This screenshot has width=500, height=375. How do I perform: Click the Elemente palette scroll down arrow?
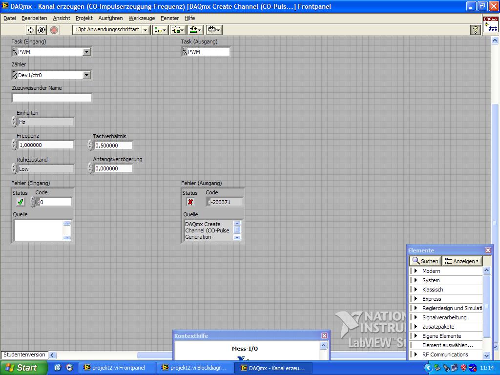click(x=487, y=355)
